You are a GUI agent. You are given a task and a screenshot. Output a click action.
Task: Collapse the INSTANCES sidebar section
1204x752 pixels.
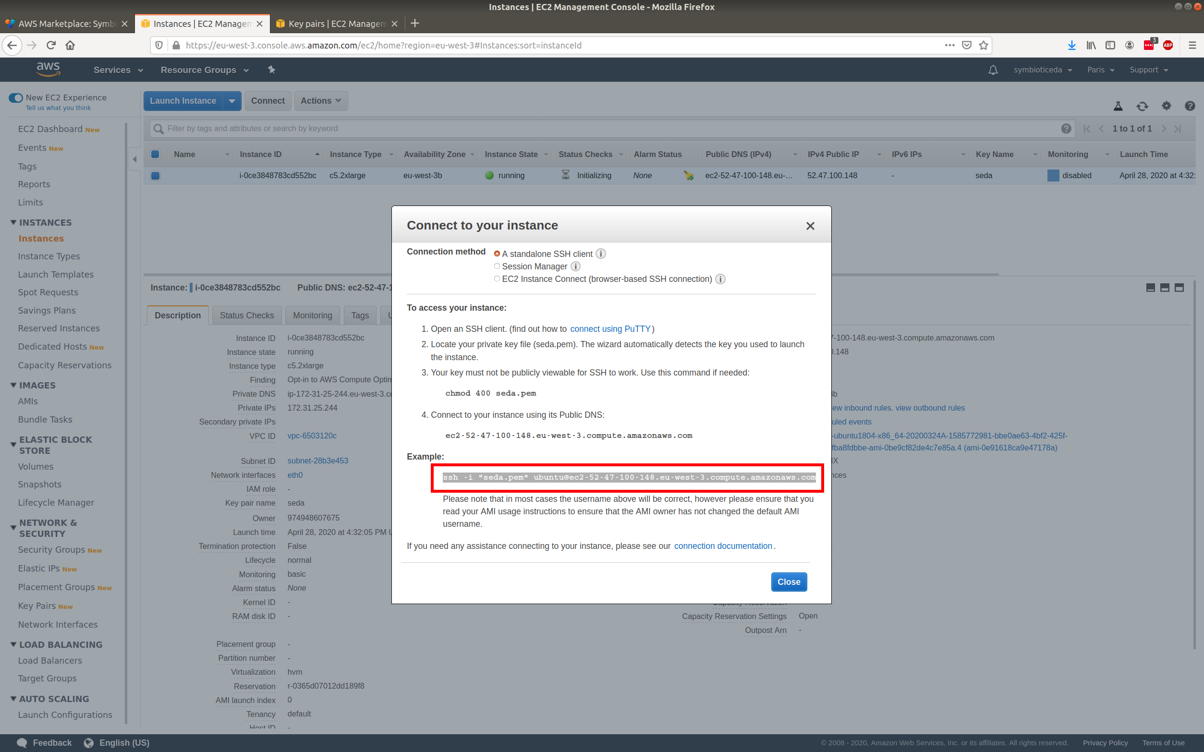coord(13,222)
